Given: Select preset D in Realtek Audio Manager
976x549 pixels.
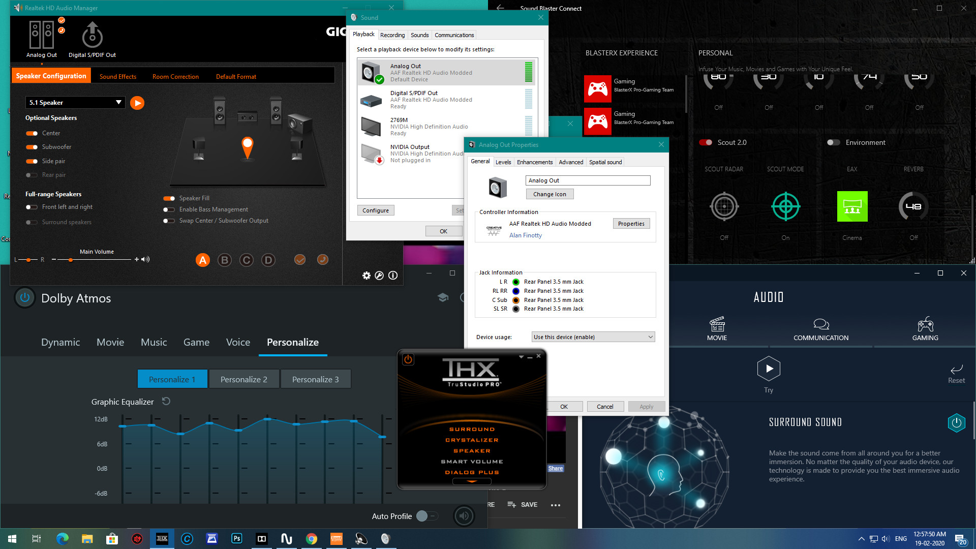Looking at the screenshot, I should click(268, 260).
